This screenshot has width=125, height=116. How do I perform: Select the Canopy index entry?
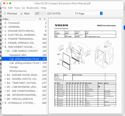(x=24, y=67)
